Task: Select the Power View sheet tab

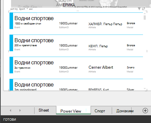Action: pos(73,110)
